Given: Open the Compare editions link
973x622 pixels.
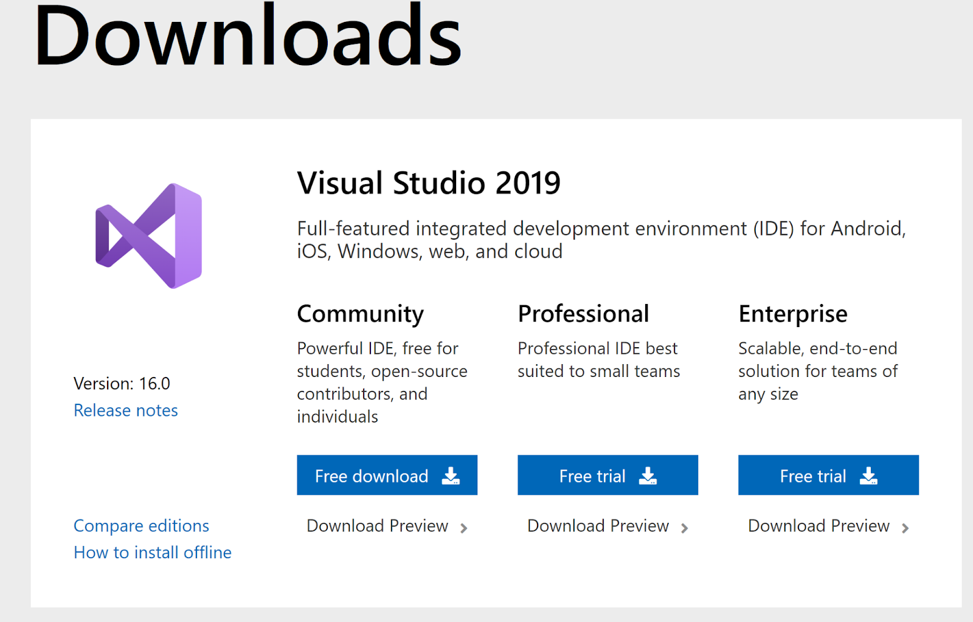Looking at the screenshot, I should coord(141,525).
